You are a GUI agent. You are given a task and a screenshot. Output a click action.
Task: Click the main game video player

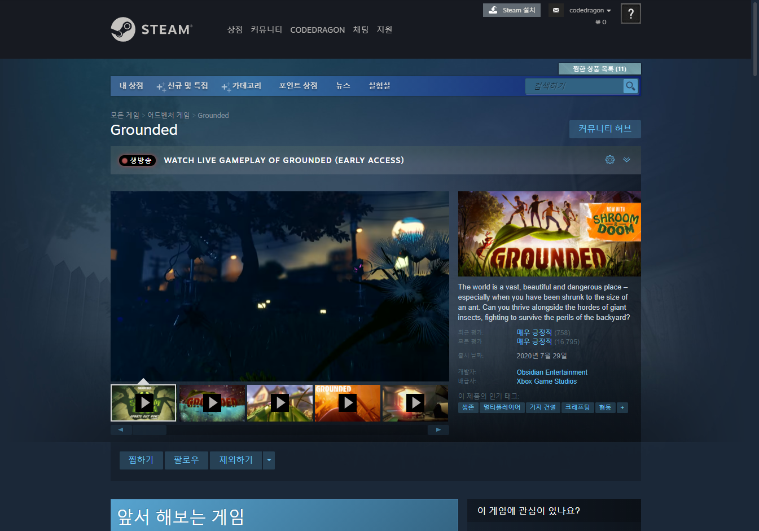[x=280, y=286]
